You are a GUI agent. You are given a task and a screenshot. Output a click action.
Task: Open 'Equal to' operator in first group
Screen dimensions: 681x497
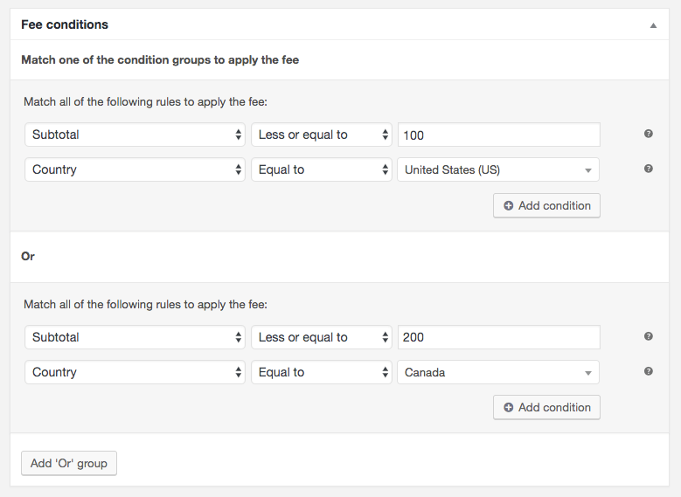tap(322, 169)
